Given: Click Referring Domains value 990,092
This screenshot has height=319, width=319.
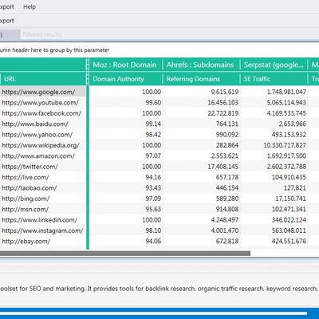Looking at the screenshot, I should (227, 135).
